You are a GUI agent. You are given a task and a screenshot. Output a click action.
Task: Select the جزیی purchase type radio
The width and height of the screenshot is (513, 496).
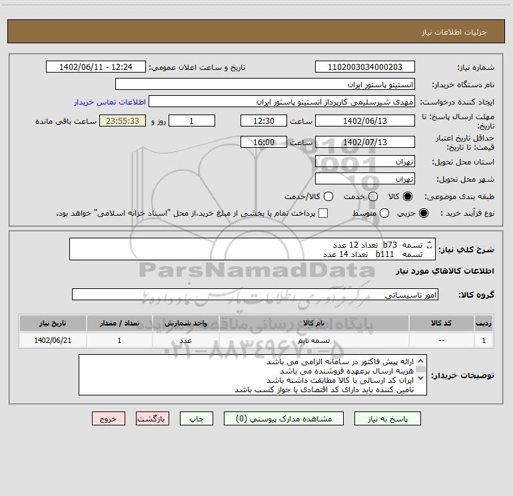point(423,213)
